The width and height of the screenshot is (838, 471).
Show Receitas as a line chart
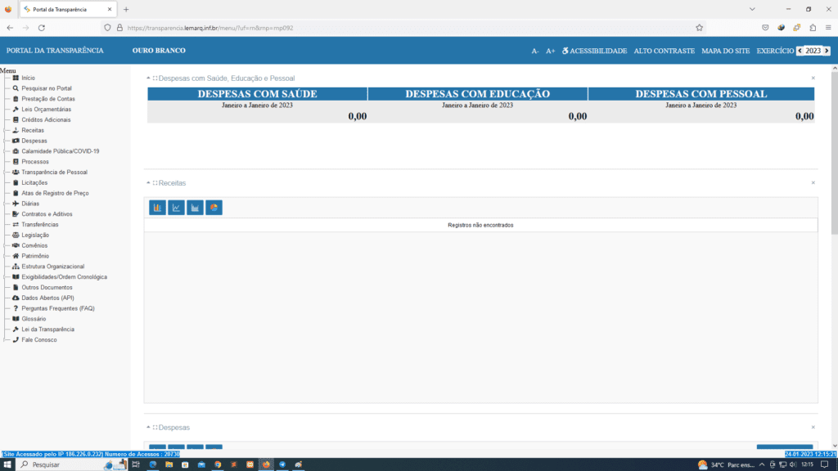(176, 208)
